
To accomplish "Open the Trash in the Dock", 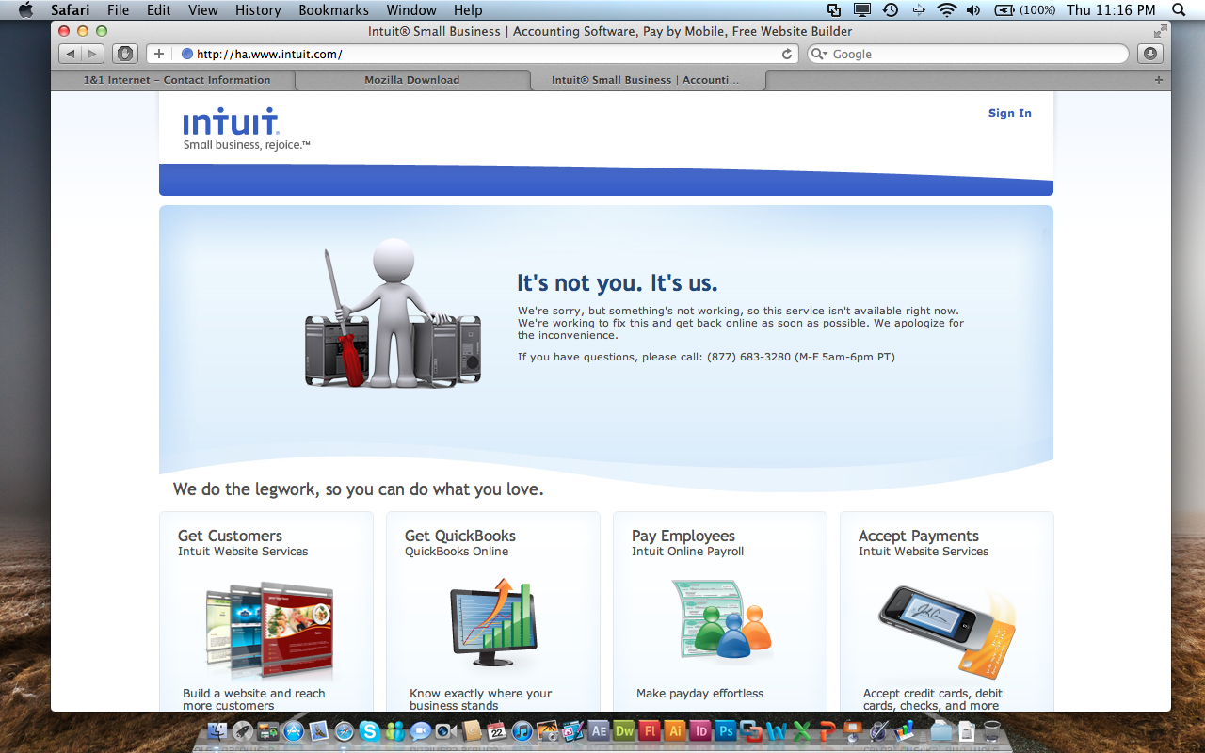I will click(x=991, y=730).
